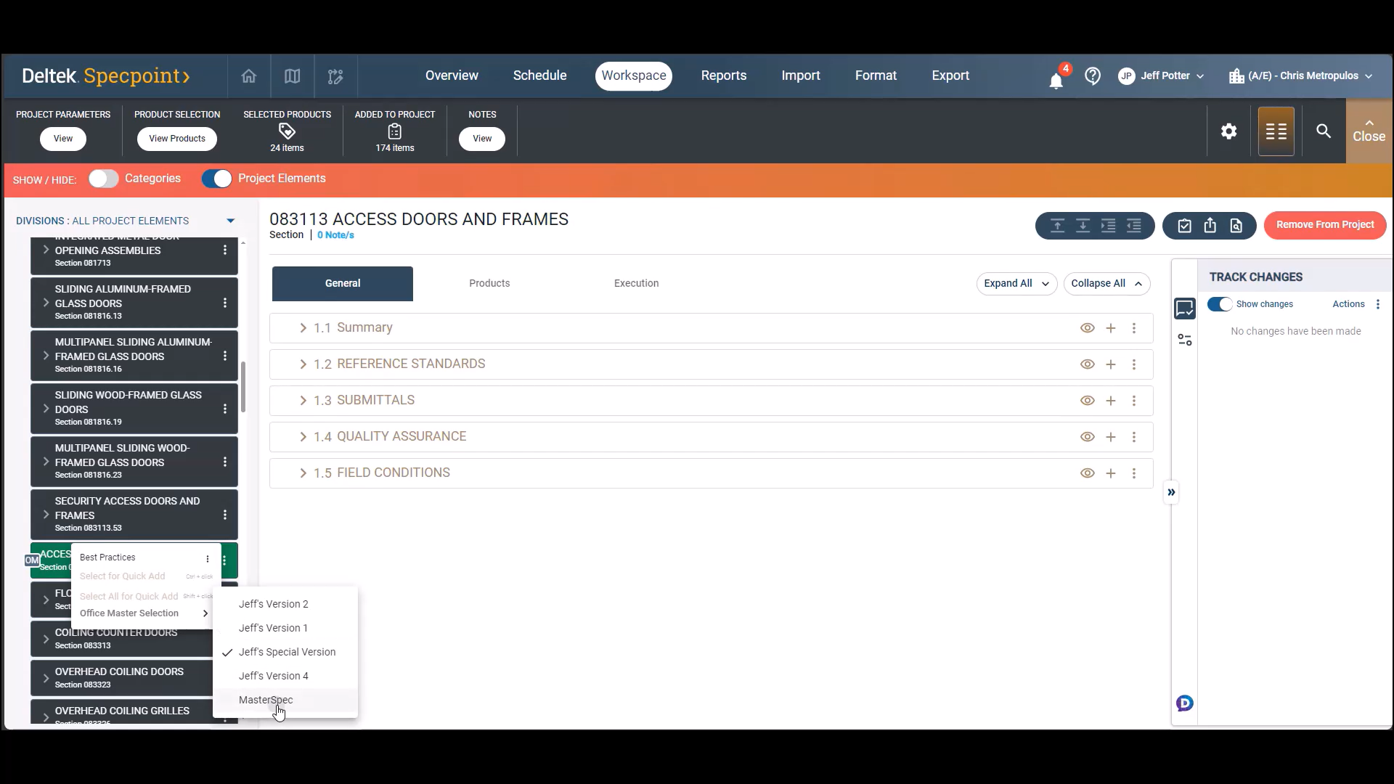The height and width of the screenshot is (784, 1394).
Task: Select MasterSpec from the version menu
Action: 266,700
